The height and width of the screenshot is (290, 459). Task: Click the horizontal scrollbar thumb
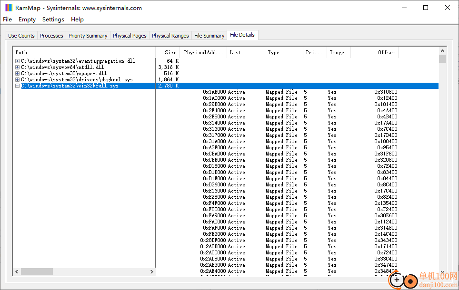(x=37, y=271)
